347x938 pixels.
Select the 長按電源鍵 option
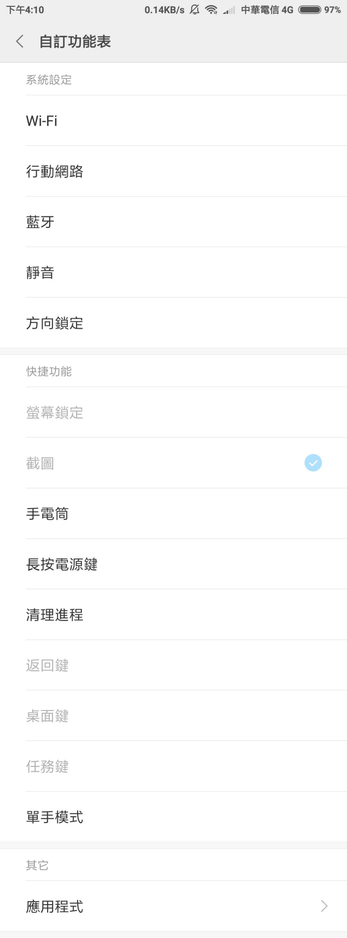point(173,564)
